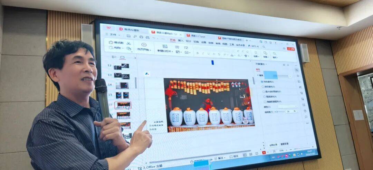Click the red slideshow icon in status bar
373x170 pixels.
pyautogui.click(x=264, y=153)
